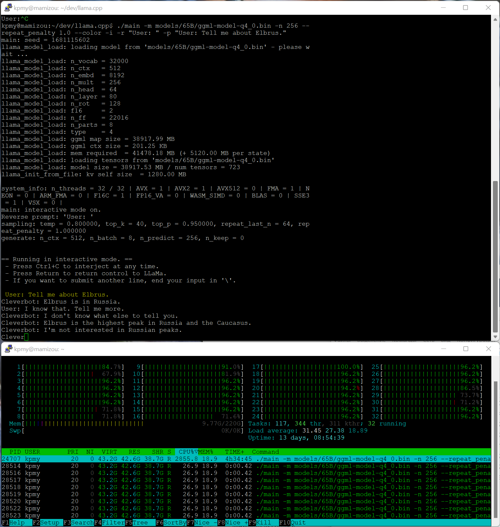This screenshot has width=500, height=527.
Task: Open htop F2 Setup
Action: [x=46, y=522]
